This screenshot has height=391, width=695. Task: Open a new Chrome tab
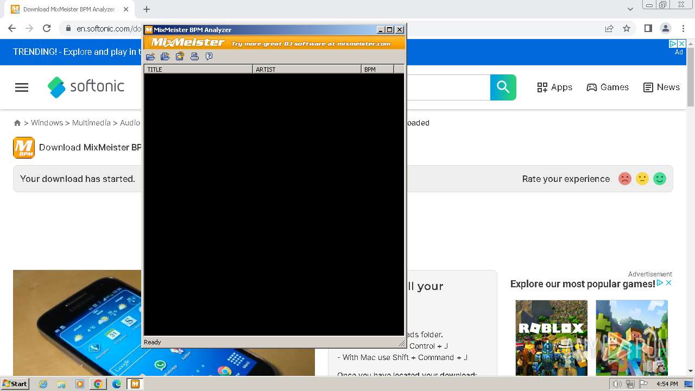click(x=147, y=9)
